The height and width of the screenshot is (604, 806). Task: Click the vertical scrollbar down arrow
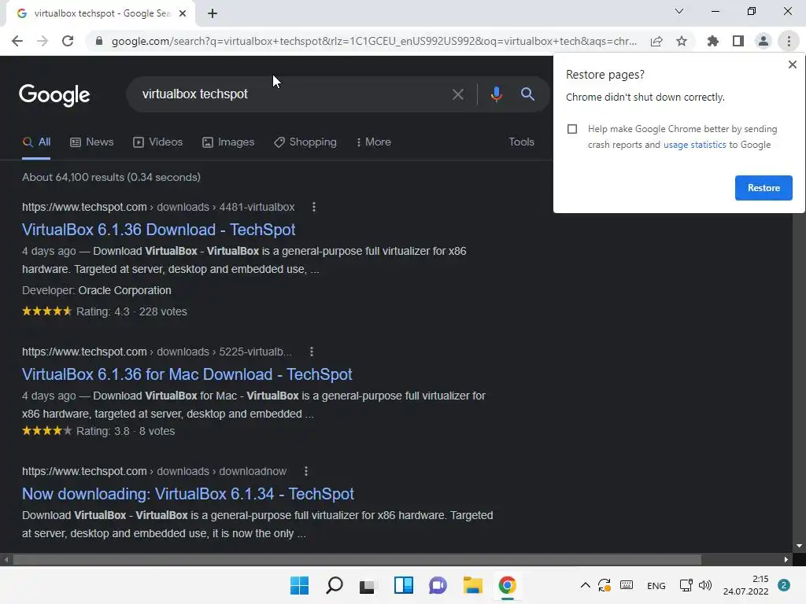coord(799,546)
